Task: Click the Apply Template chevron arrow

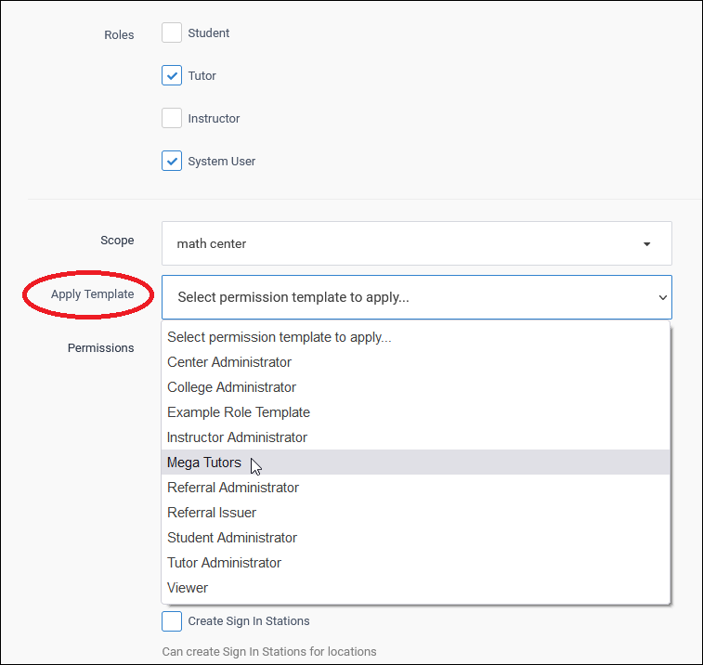Action: pos(662,298)
